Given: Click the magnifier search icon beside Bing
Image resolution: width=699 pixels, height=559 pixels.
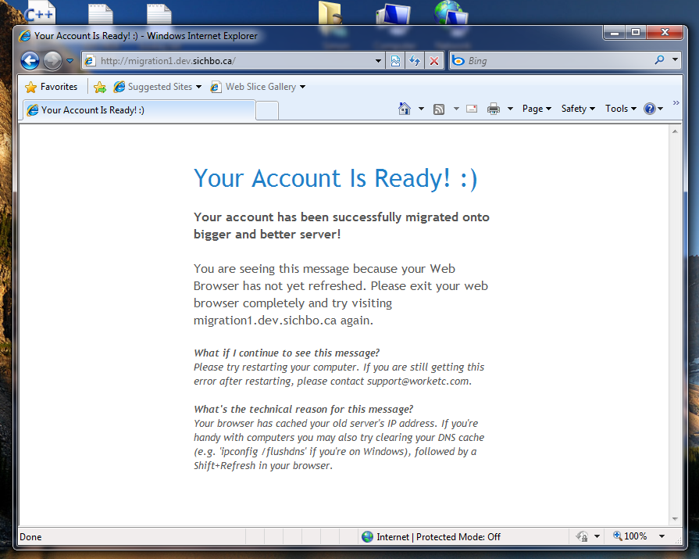Looking at the screenshot, I should tap(660, 60).
